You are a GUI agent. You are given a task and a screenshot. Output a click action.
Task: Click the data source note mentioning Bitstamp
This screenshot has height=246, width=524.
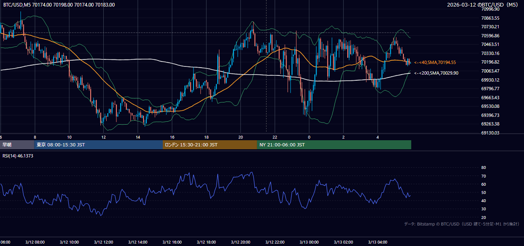(x=462, y=224)
